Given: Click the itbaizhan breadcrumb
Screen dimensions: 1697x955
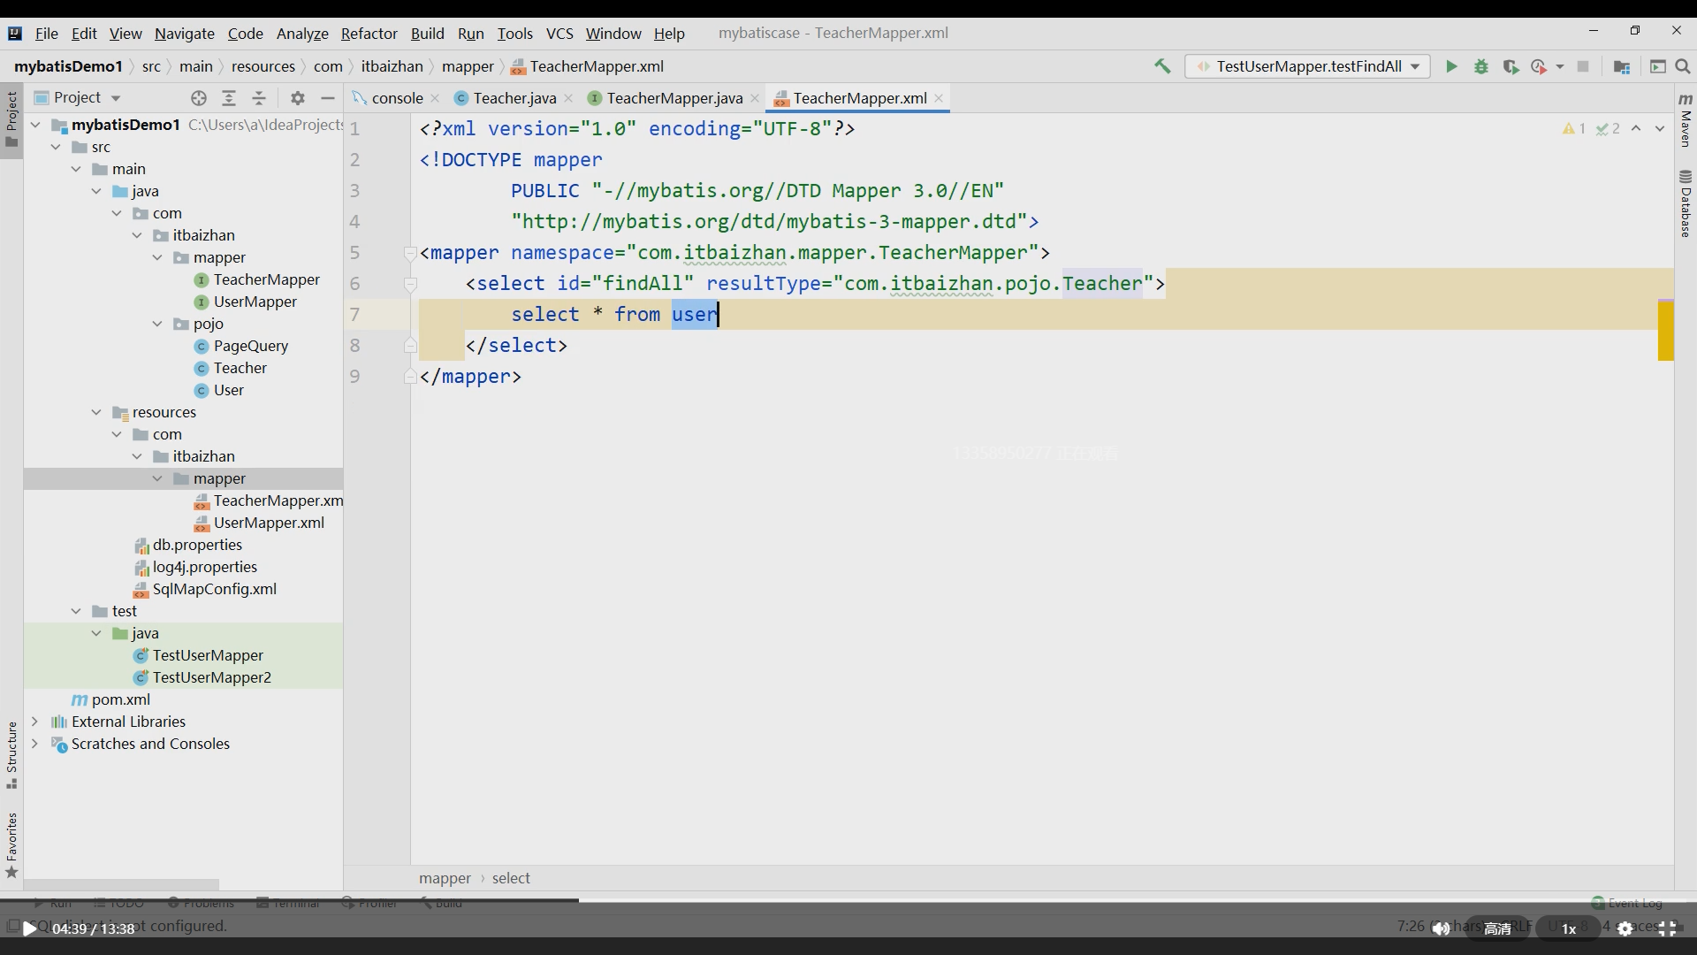Looking at the screenshot, I should pos(392,66).
